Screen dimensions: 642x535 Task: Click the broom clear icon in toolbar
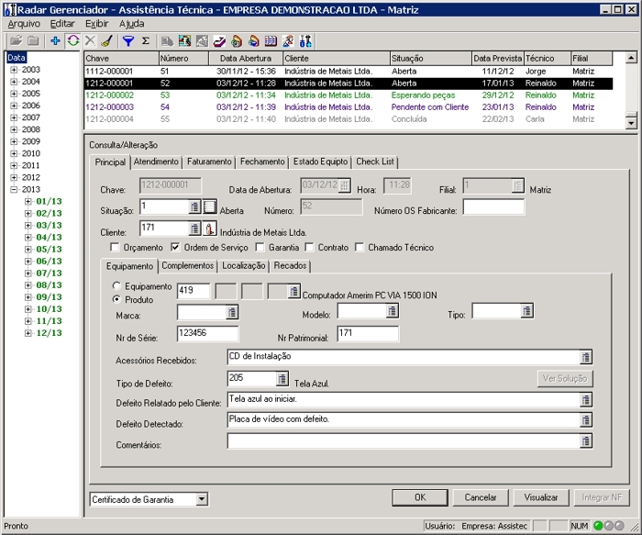point(106,41)
